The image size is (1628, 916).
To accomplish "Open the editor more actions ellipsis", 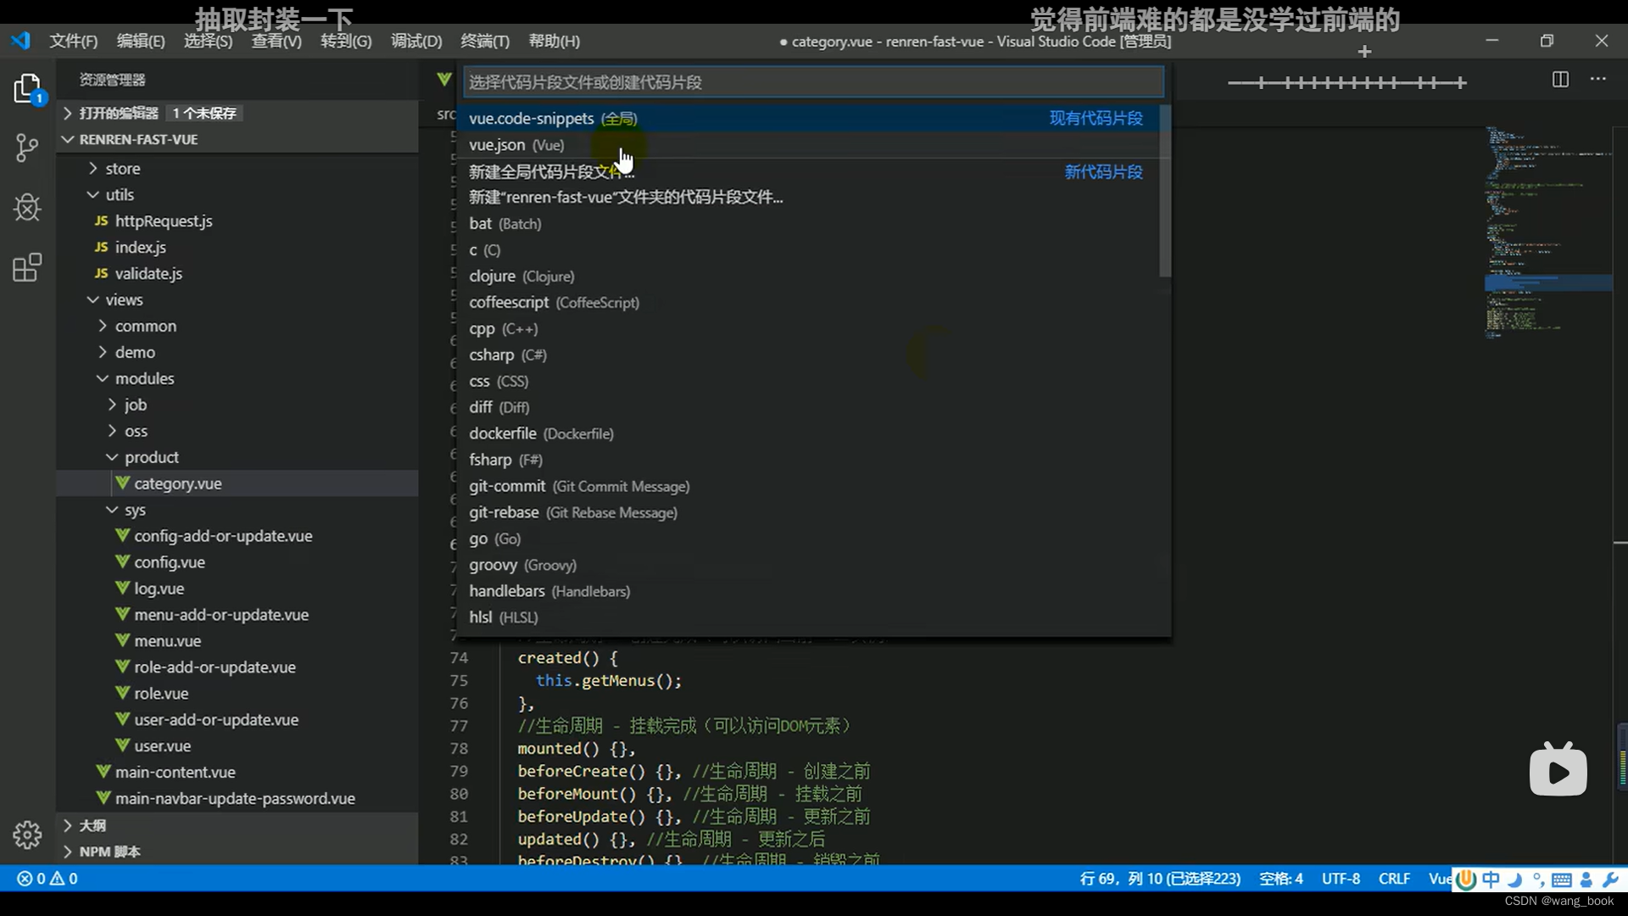I will 1598,80.
